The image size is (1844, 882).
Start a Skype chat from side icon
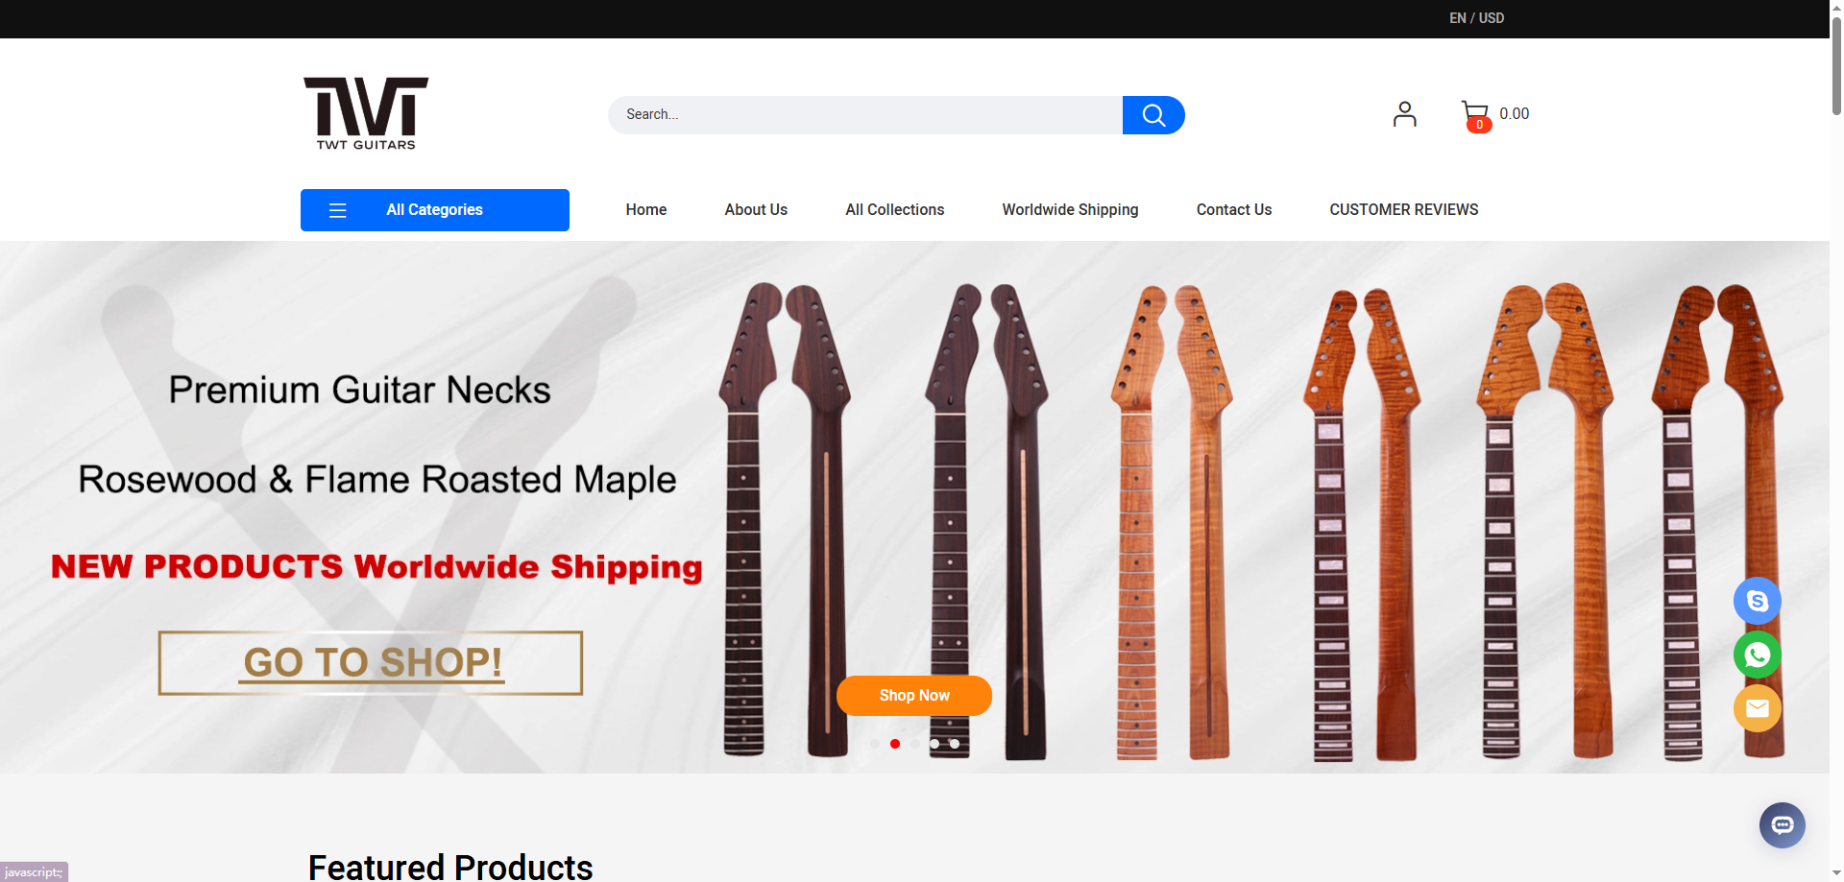click(x=1757, y=601)
